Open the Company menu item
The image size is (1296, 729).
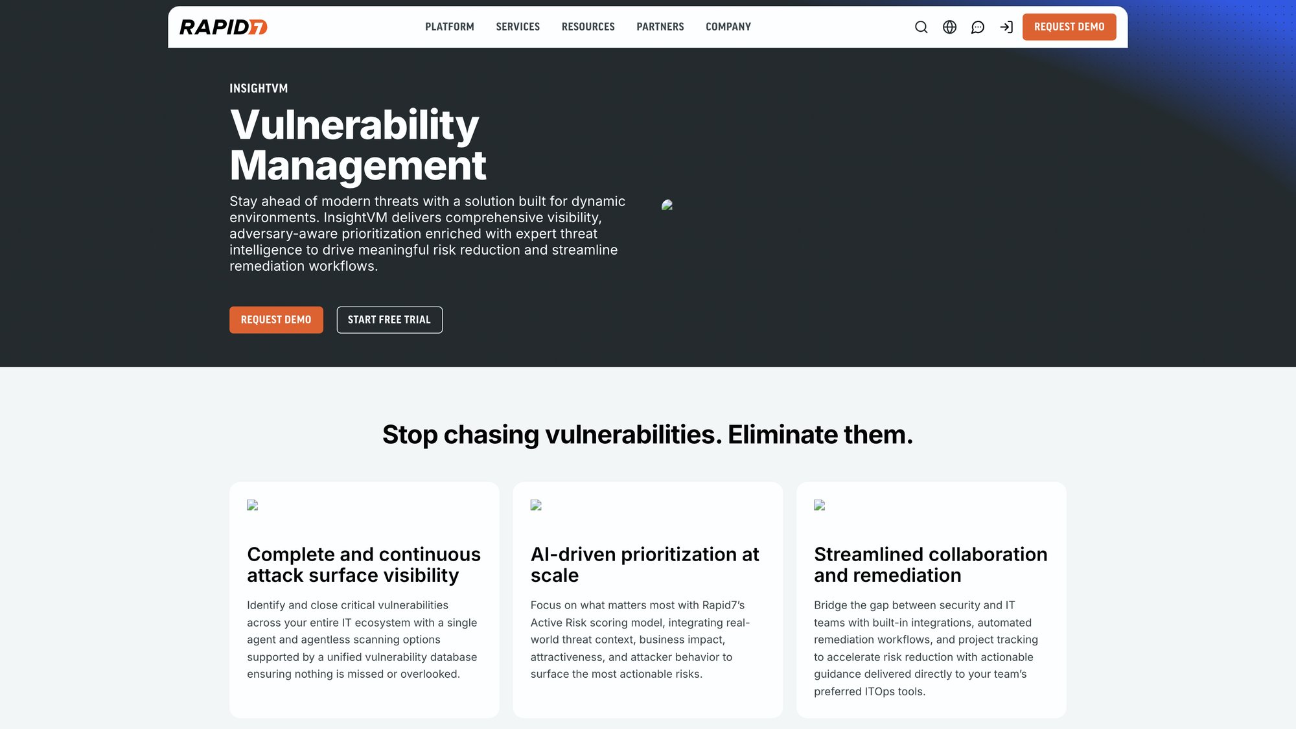click(728, 27)
